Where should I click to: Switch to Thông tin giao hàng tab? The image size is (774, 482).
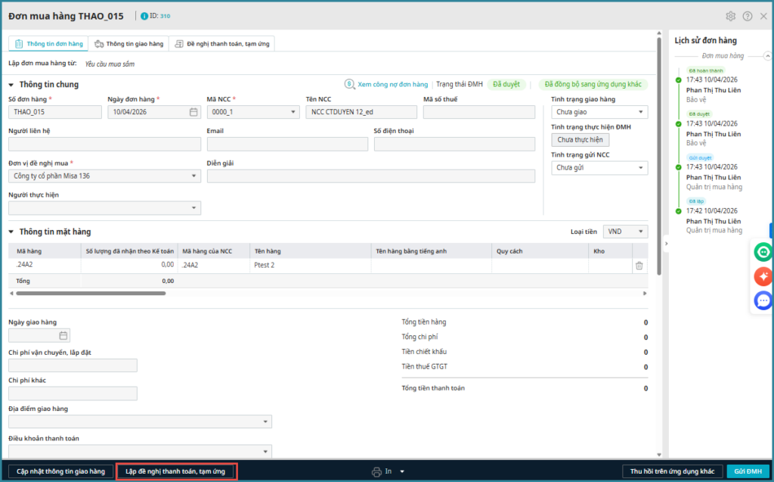[x=128, y=44]
